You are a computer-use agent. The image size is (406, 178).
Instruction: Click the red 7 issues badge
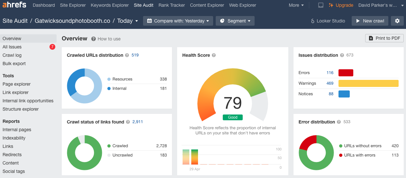tap(52, 47)
